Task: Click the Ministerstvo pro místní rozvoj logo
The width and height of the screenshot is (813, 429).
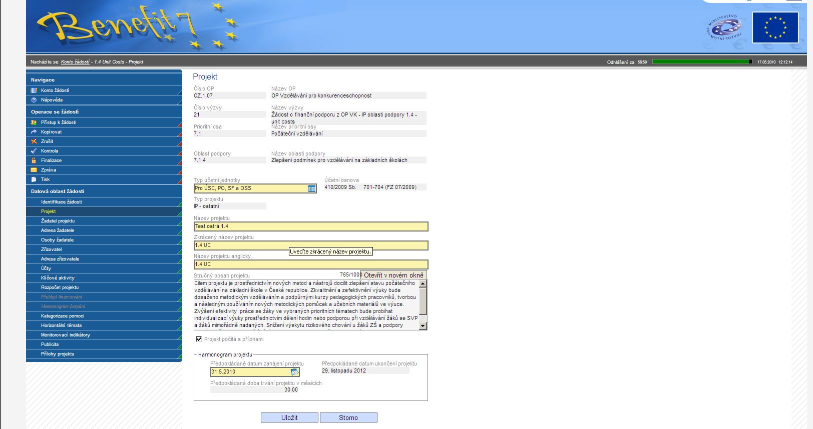Action: click(x=724, y=27)
